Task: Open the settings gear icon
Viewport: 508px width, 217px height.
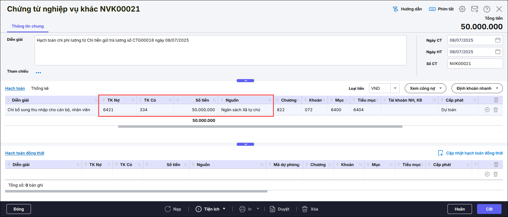Action: point(462,9)
